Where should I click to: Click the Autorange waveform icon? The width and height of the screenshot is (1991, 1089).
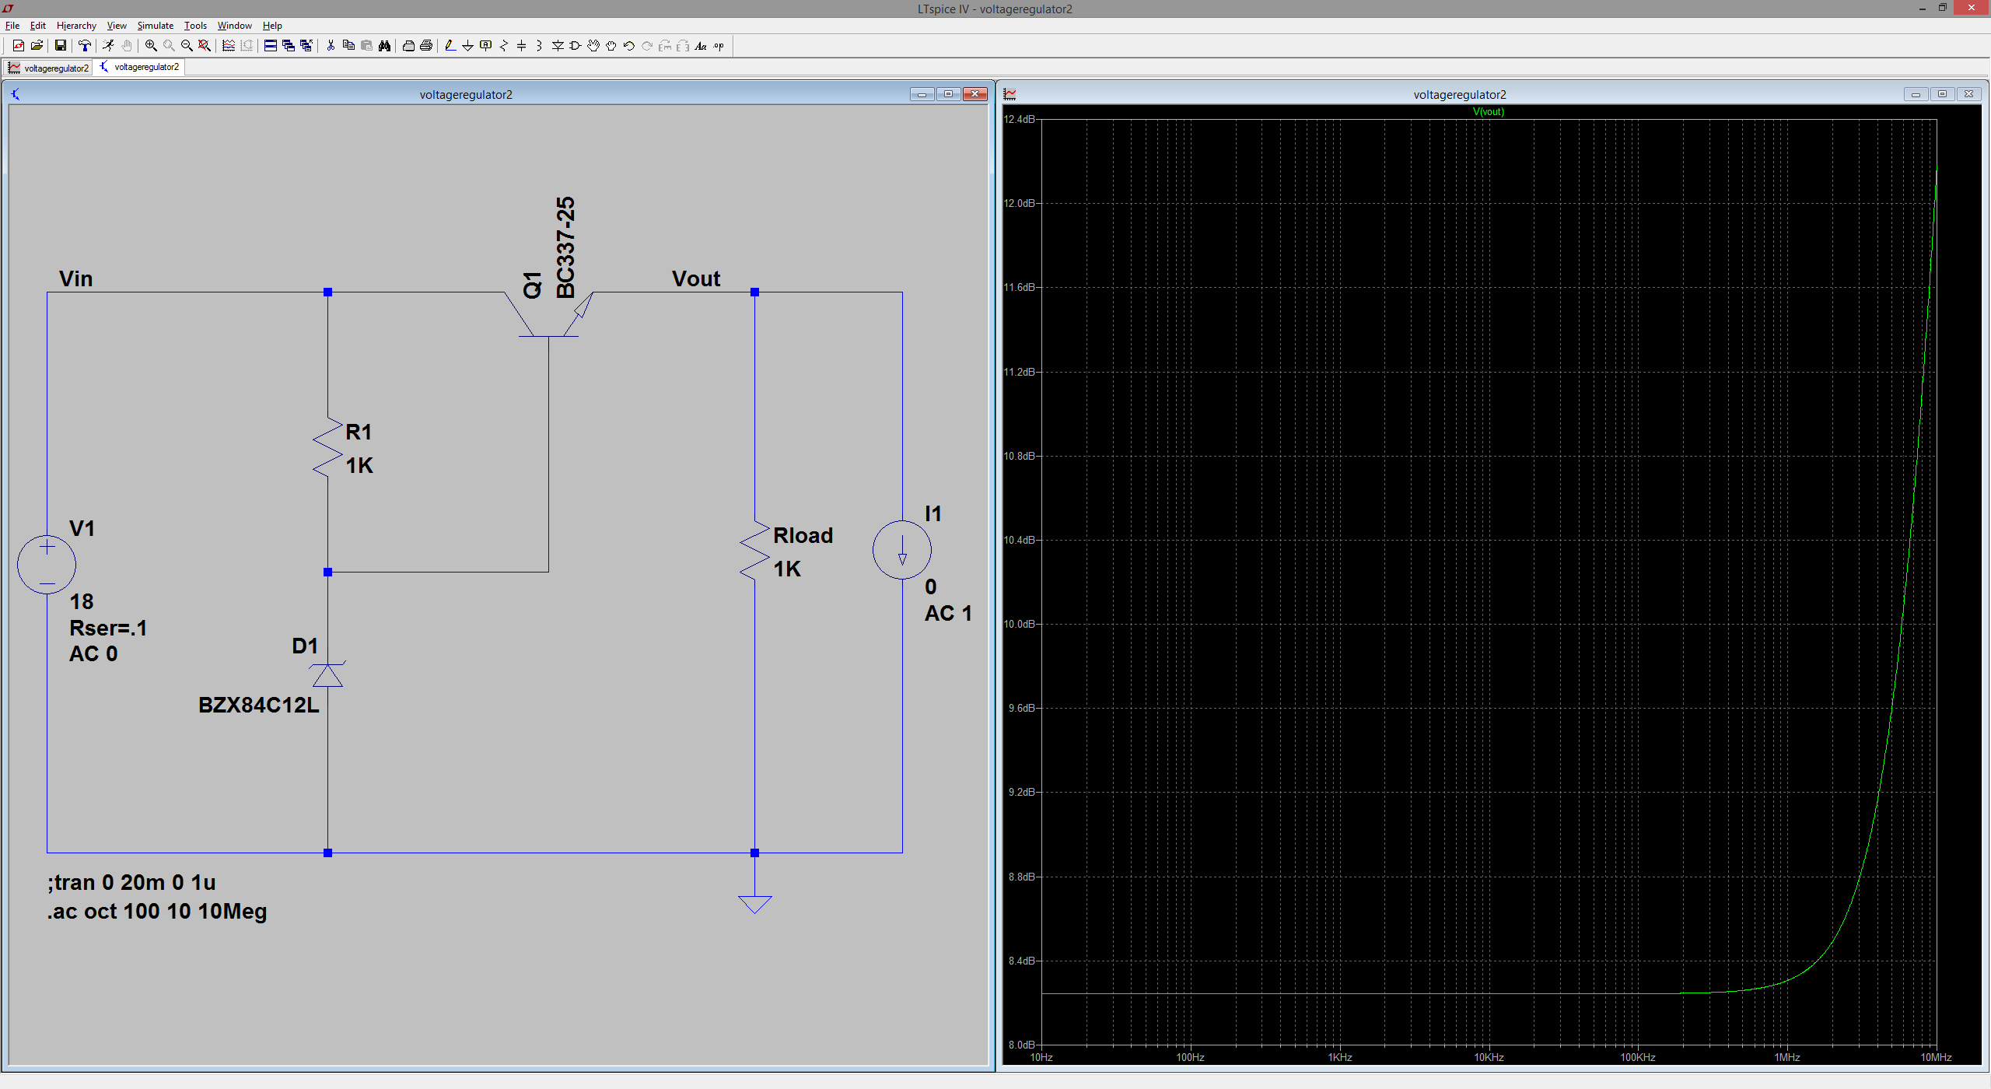(x=229, y=46)
